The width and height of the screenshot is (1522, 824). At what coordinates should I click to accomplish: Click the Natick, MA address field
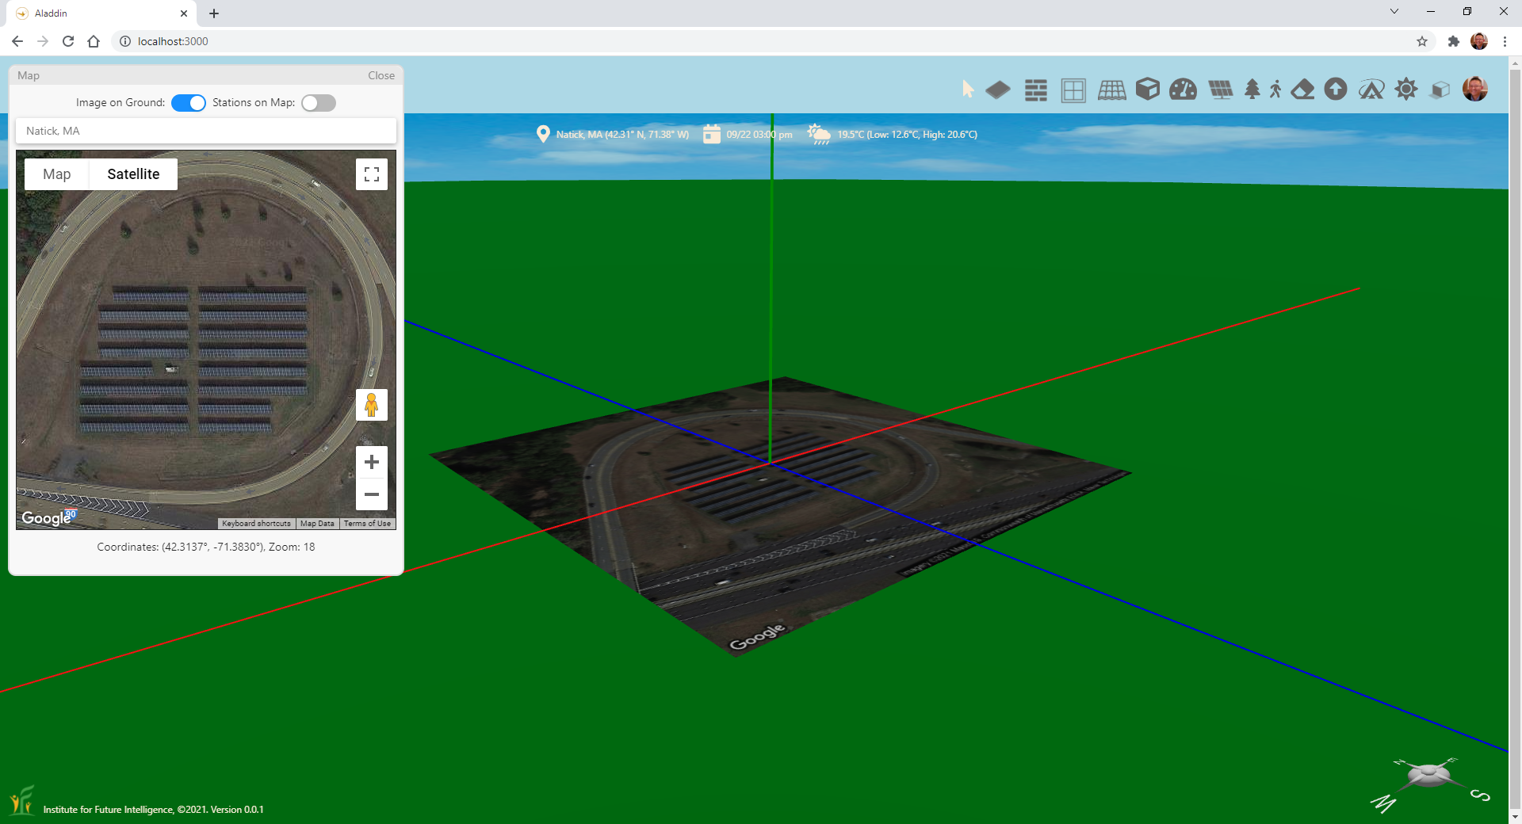click(x=206, y=131)
